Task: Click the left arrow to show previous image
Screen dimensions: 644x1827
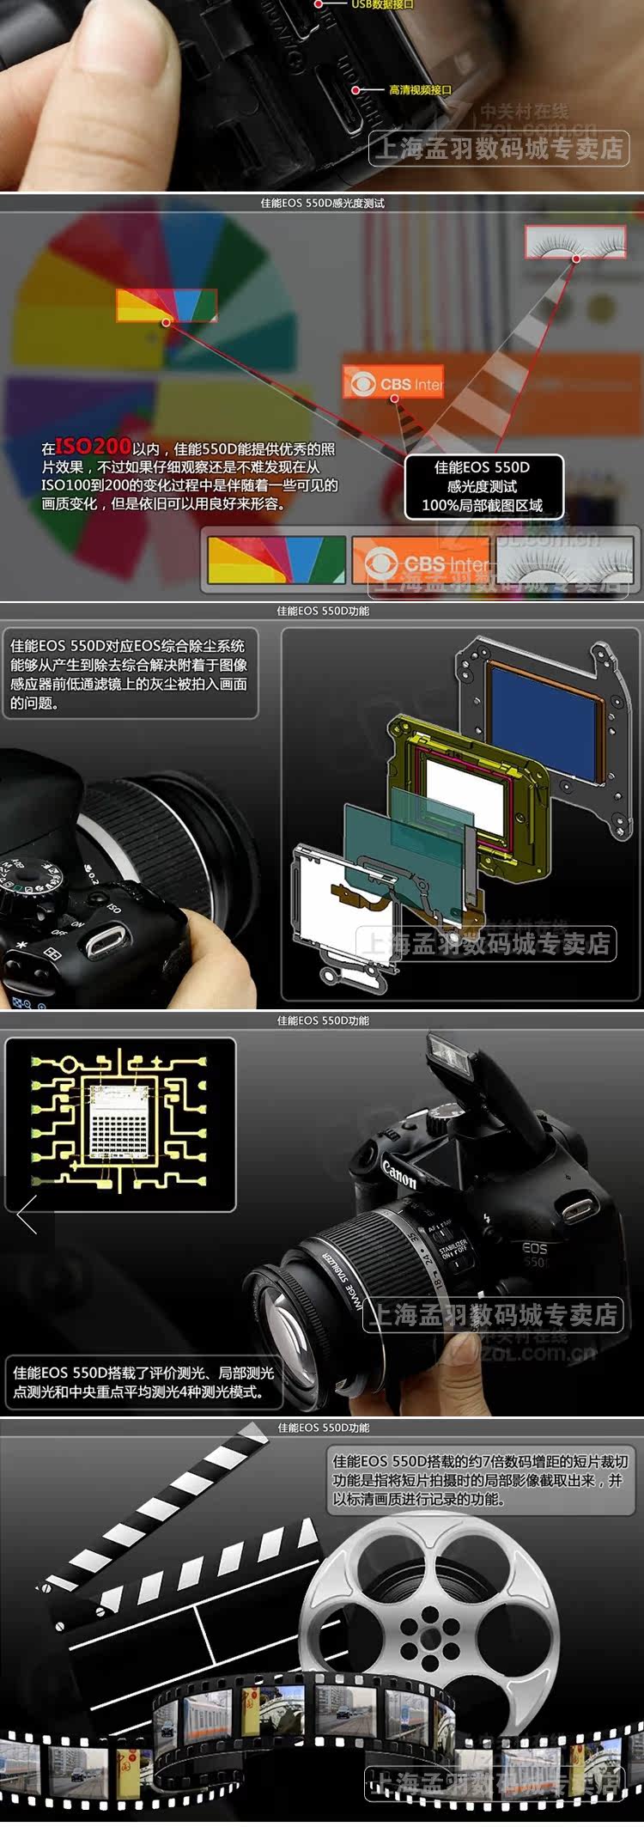Action: 27,1215
